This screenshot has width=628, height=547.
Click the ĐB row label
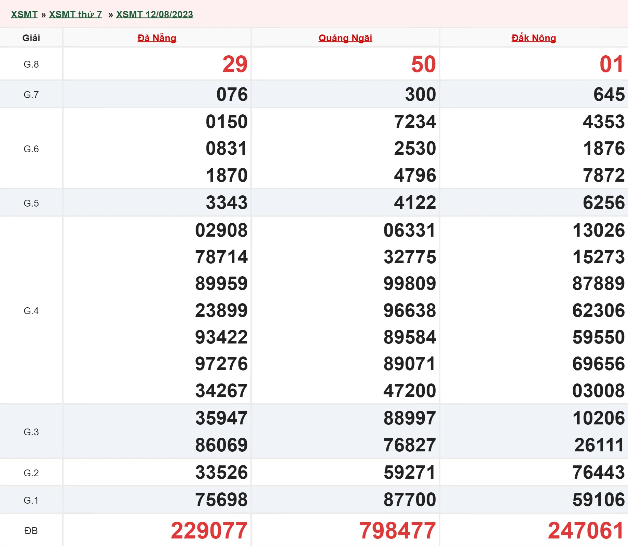coord(31,531)
